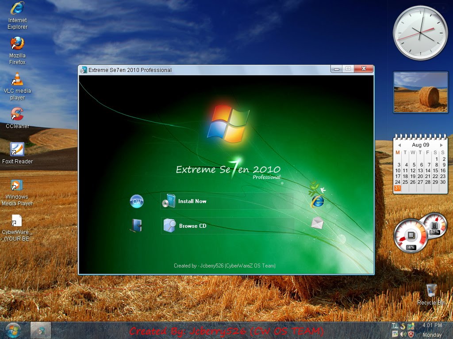This screenshot has width=453, height=339.
Task: Select date 15 in the calendar gadget
Action: point(435,170)
